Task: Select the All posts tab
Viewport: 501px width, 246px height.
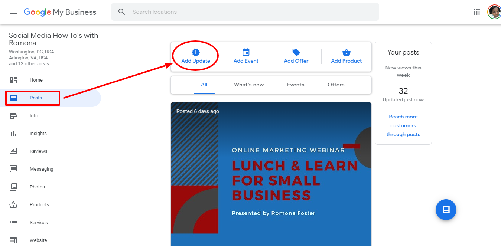Action: (x=204, y=85)
